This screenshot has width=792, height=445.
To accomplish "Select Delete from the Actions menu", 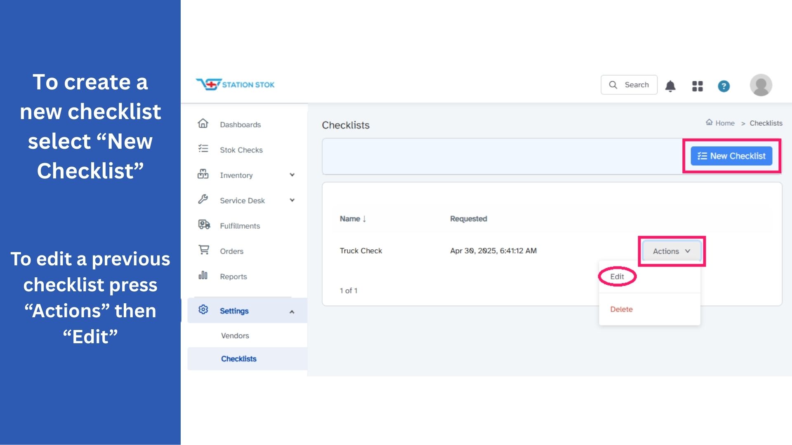I will pos(621,309).
